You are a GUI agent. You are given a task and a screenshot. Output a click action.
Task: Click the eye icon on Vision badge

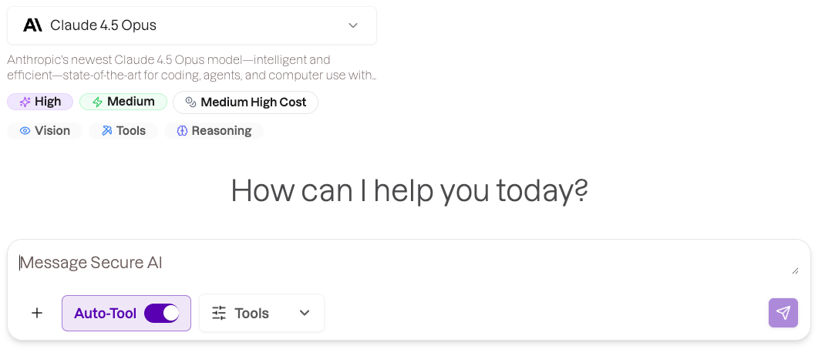(x=25, y=131)
